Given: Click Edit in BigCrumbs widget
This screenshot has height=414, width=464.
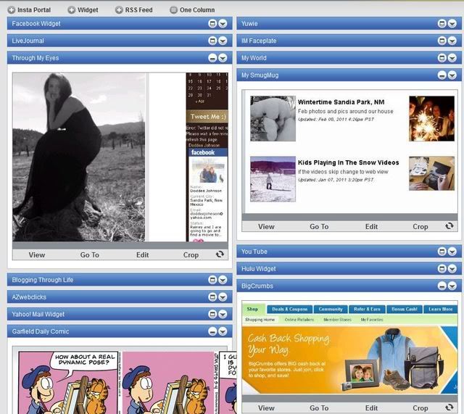Looking at the screenshot, I should point(372,408).
